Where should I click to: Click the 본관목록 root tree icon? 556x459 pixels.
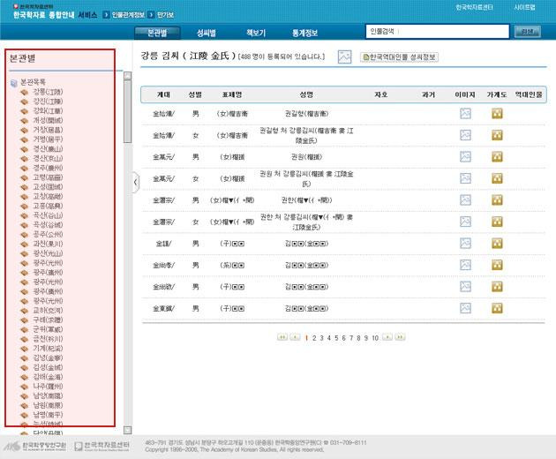click(14, 83)
